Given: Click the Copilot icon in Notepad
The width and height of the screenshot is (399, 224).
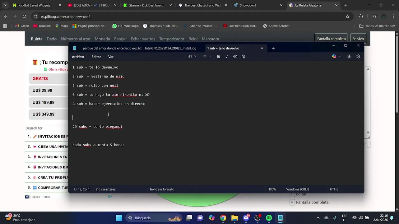Looking at the screenshot, I should (x=334, y=56).
